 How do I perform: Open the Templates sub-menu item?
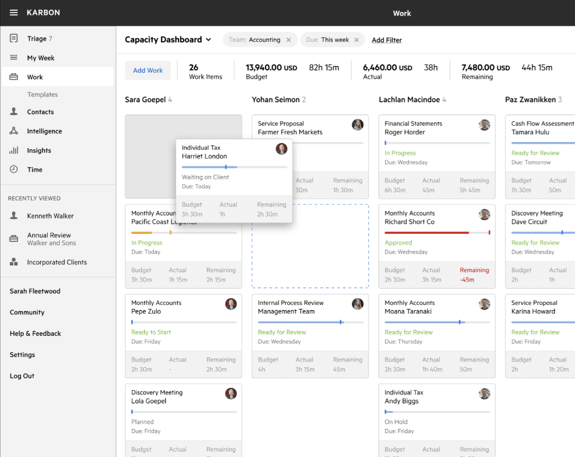(42, 94)
